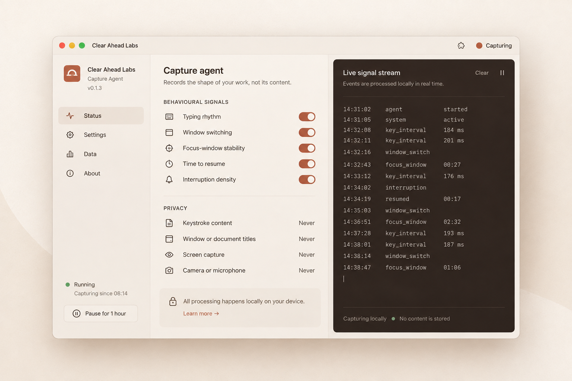Open the extensions puzzle icon in title bar
572x381 pixels.
coord(461,45)
